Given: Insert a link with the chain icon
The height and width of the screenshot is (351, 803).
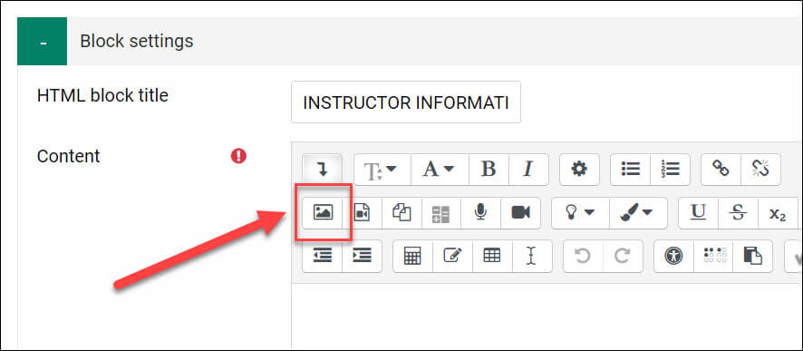Looking at the screenshot, I should click(721, 169).
